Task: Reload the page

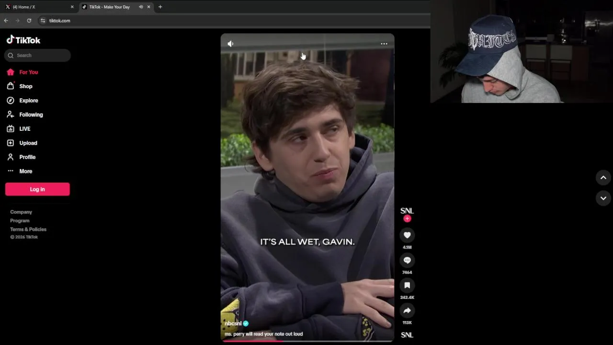Action: (x=29, y=21)
